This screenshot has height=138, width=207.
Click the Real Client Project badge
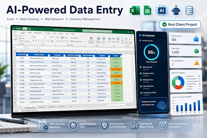[x=180, y=24]
